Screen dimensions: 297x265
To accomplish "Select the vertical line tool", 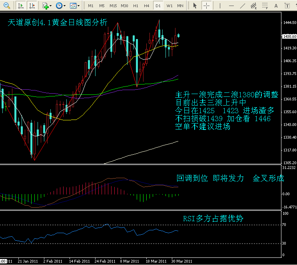I will tap(220, 6).
